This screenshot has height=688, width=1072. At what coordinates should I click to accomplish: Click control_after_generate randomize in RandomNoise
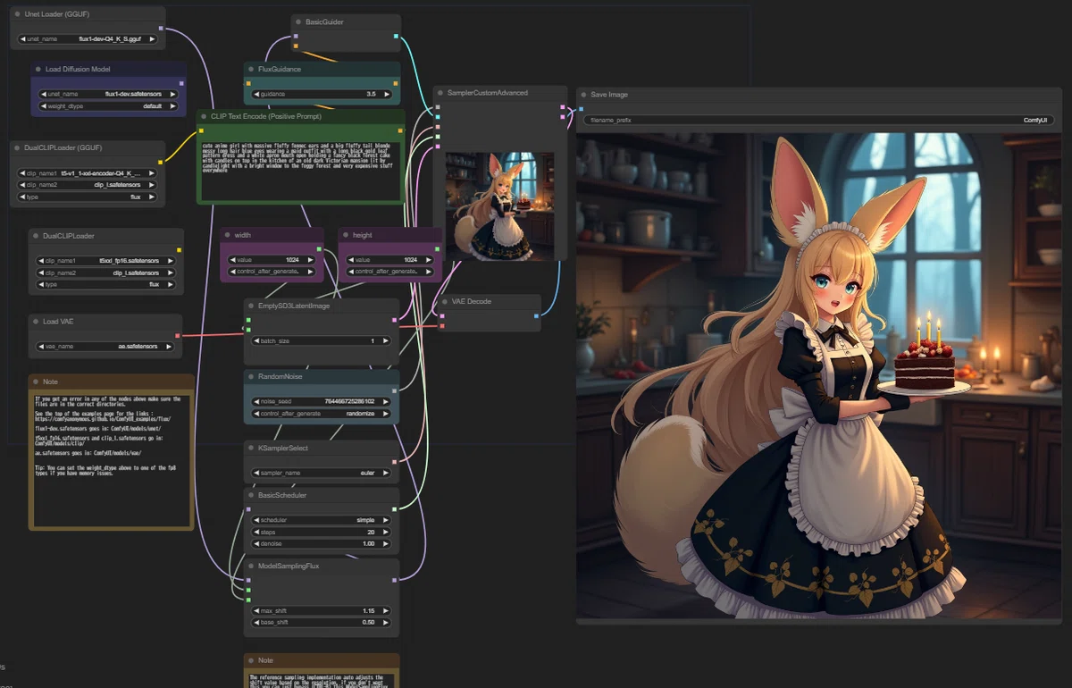point(322,414)
